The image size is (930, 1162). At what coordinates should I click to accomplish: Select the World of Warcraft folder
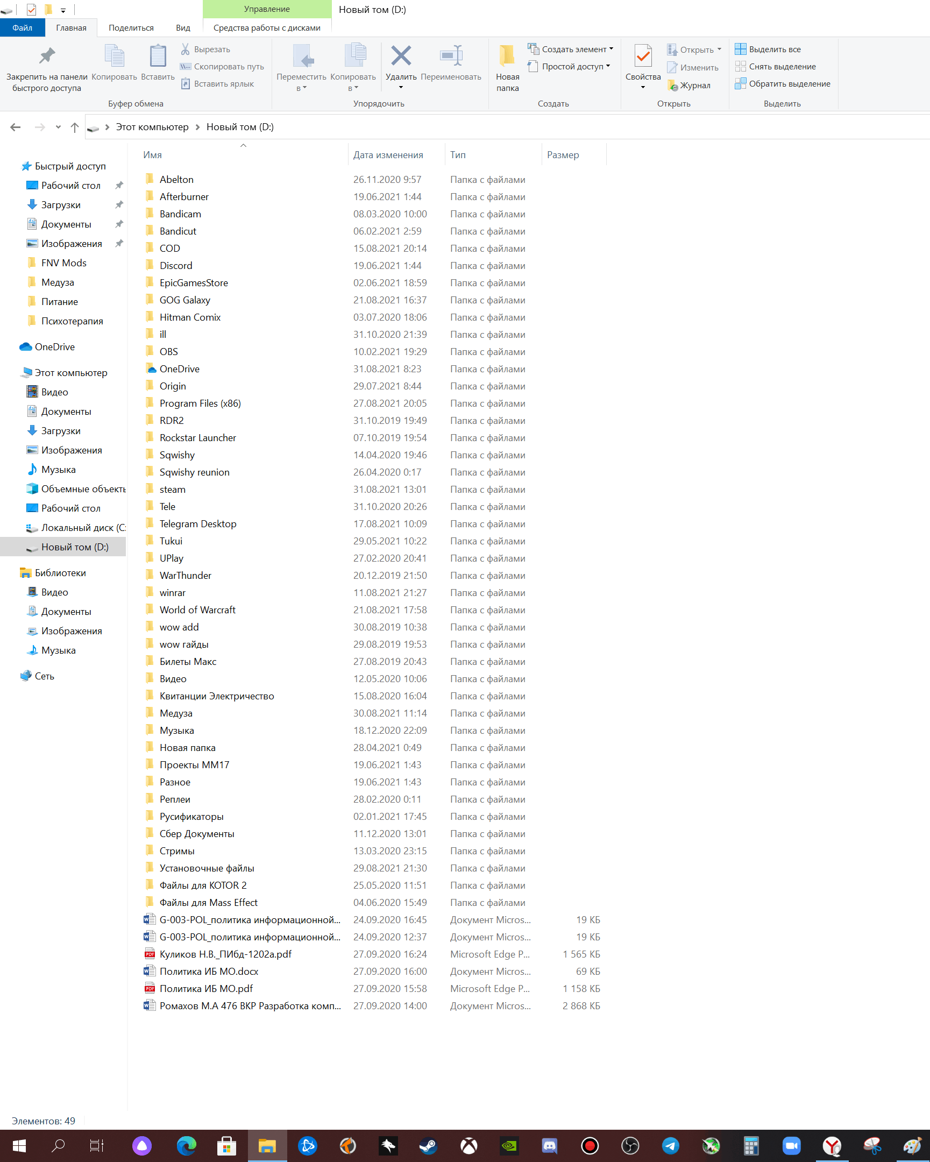click(197, 610)
